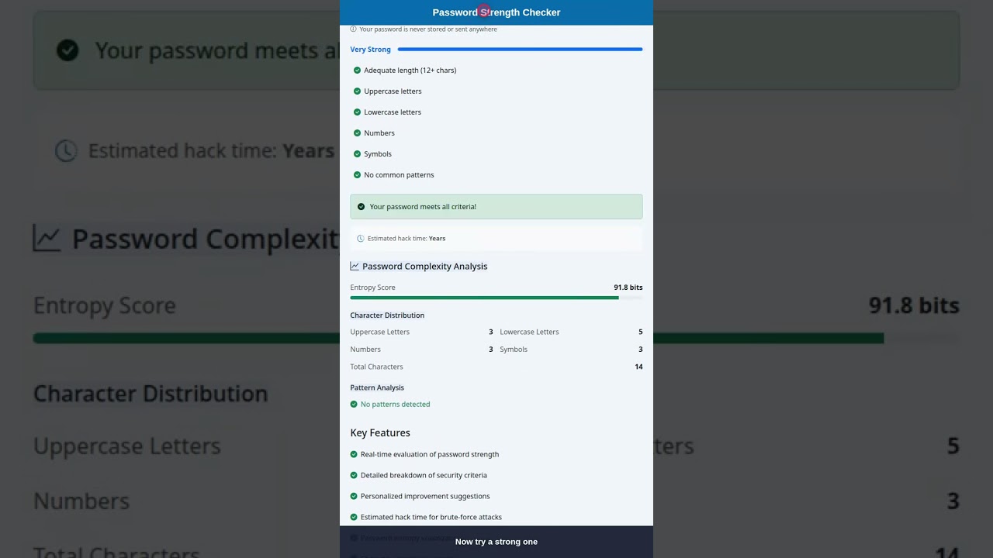This screenshot has height=558, width=993.
Task: Click the check icon beside Symbols criterion
Action: [357, 153]
